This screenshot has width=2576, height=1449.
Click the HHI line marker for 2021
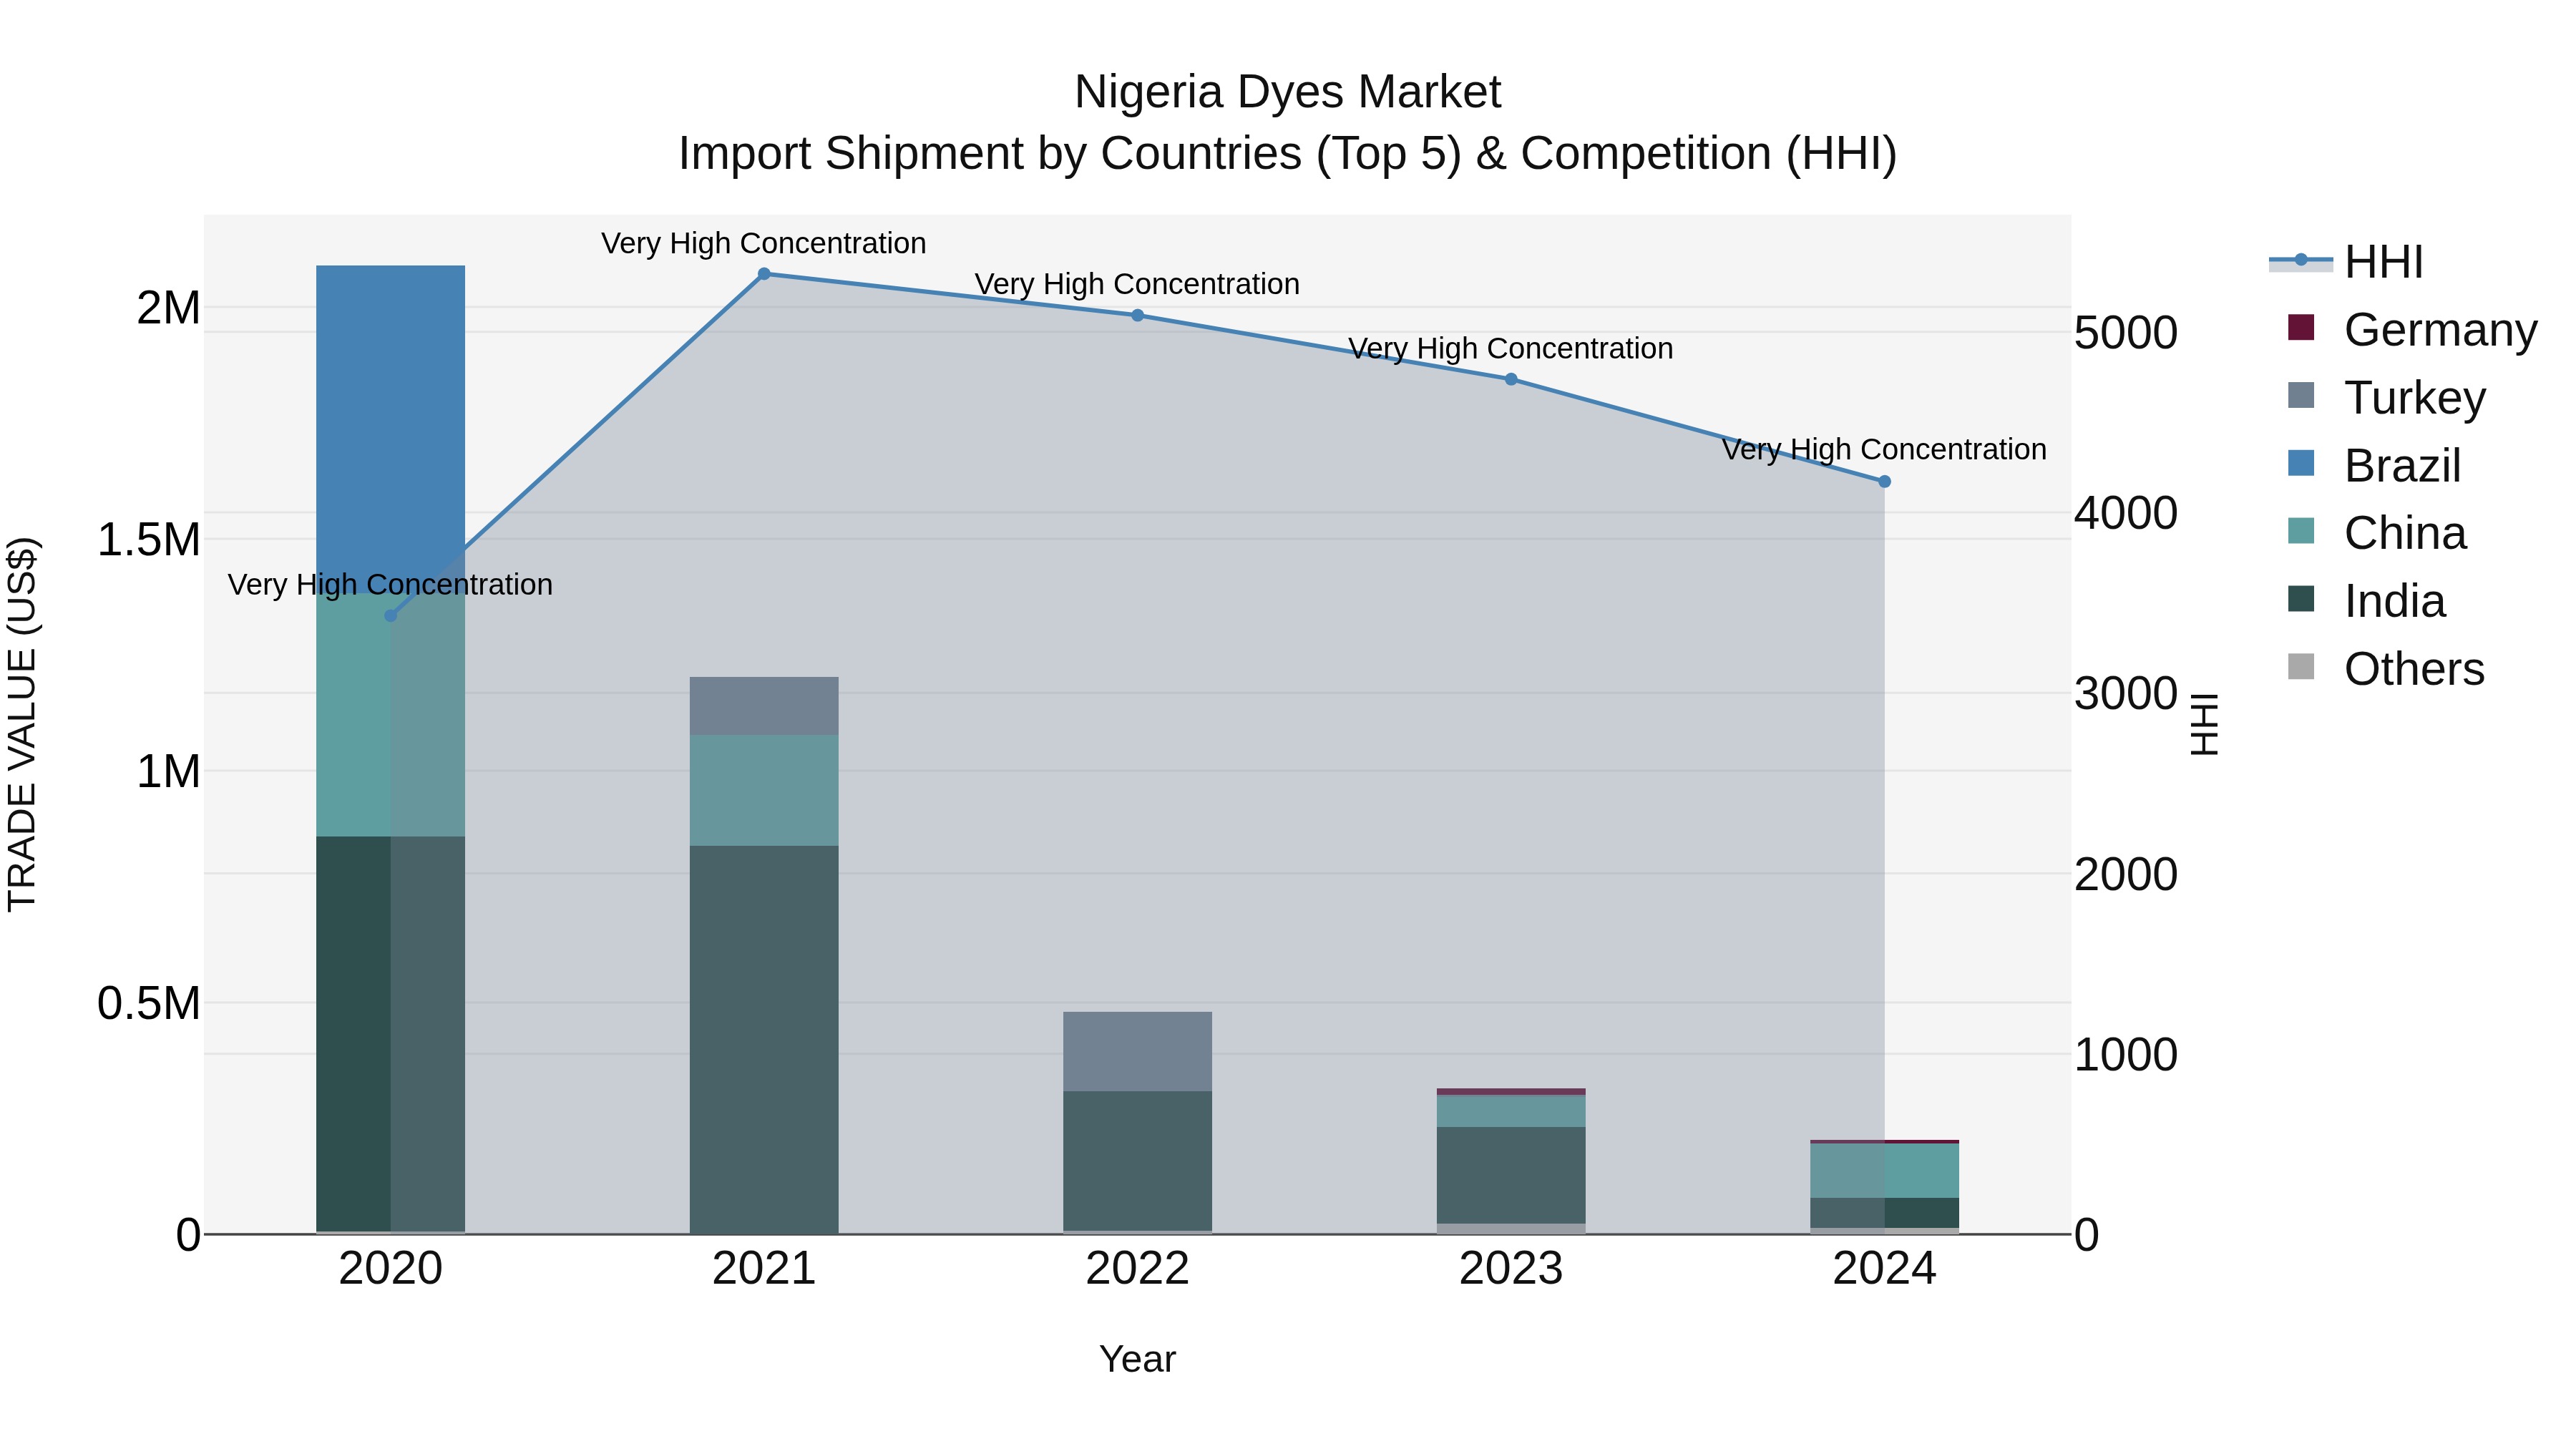764,274
